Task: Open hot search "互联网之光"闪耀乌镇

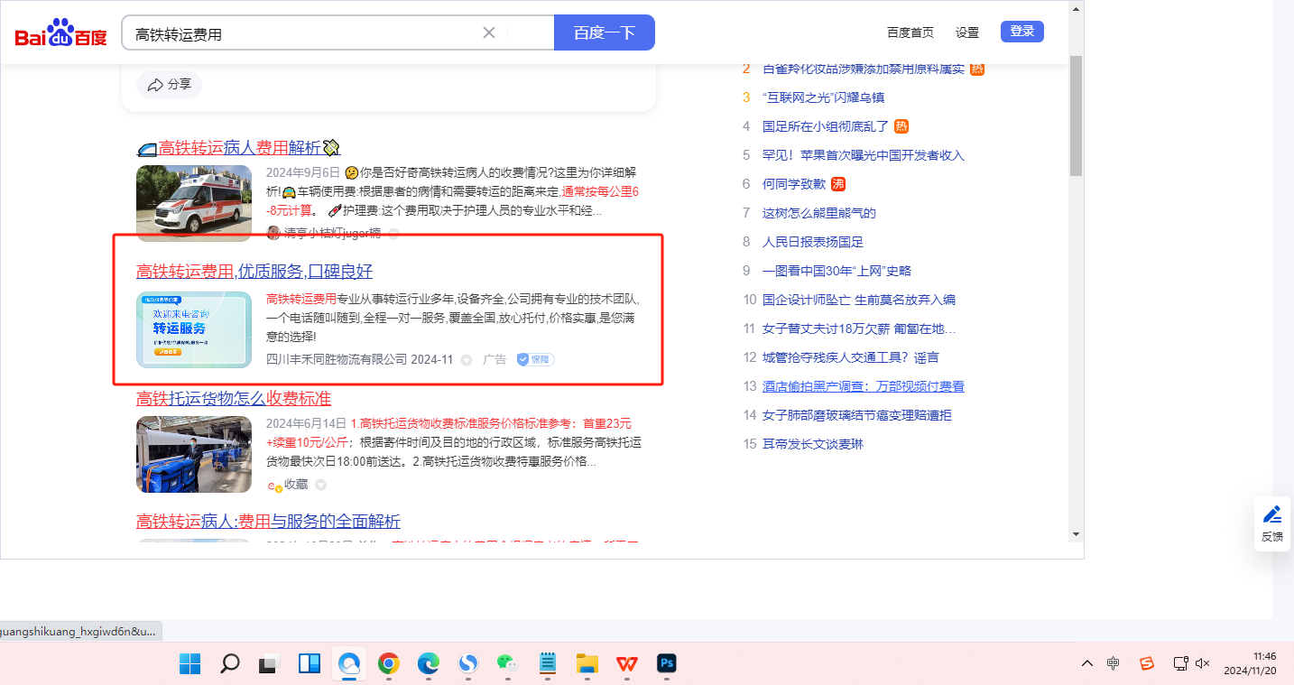Action: (x=823, y=97)
